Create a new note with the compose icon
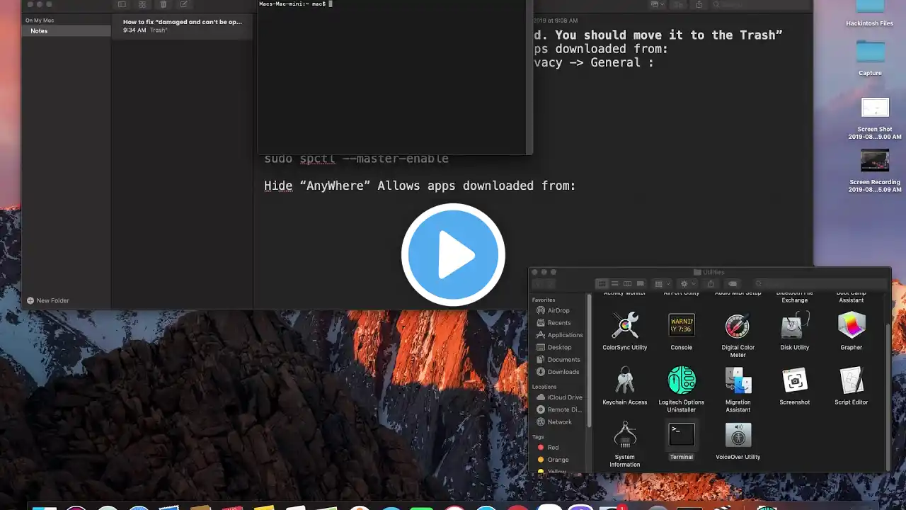 coord(184,5)
